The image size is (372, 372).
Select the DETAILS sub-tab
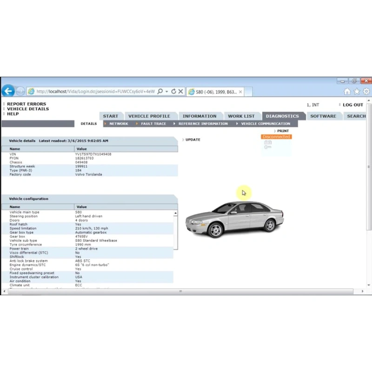(x=89, y=124)
